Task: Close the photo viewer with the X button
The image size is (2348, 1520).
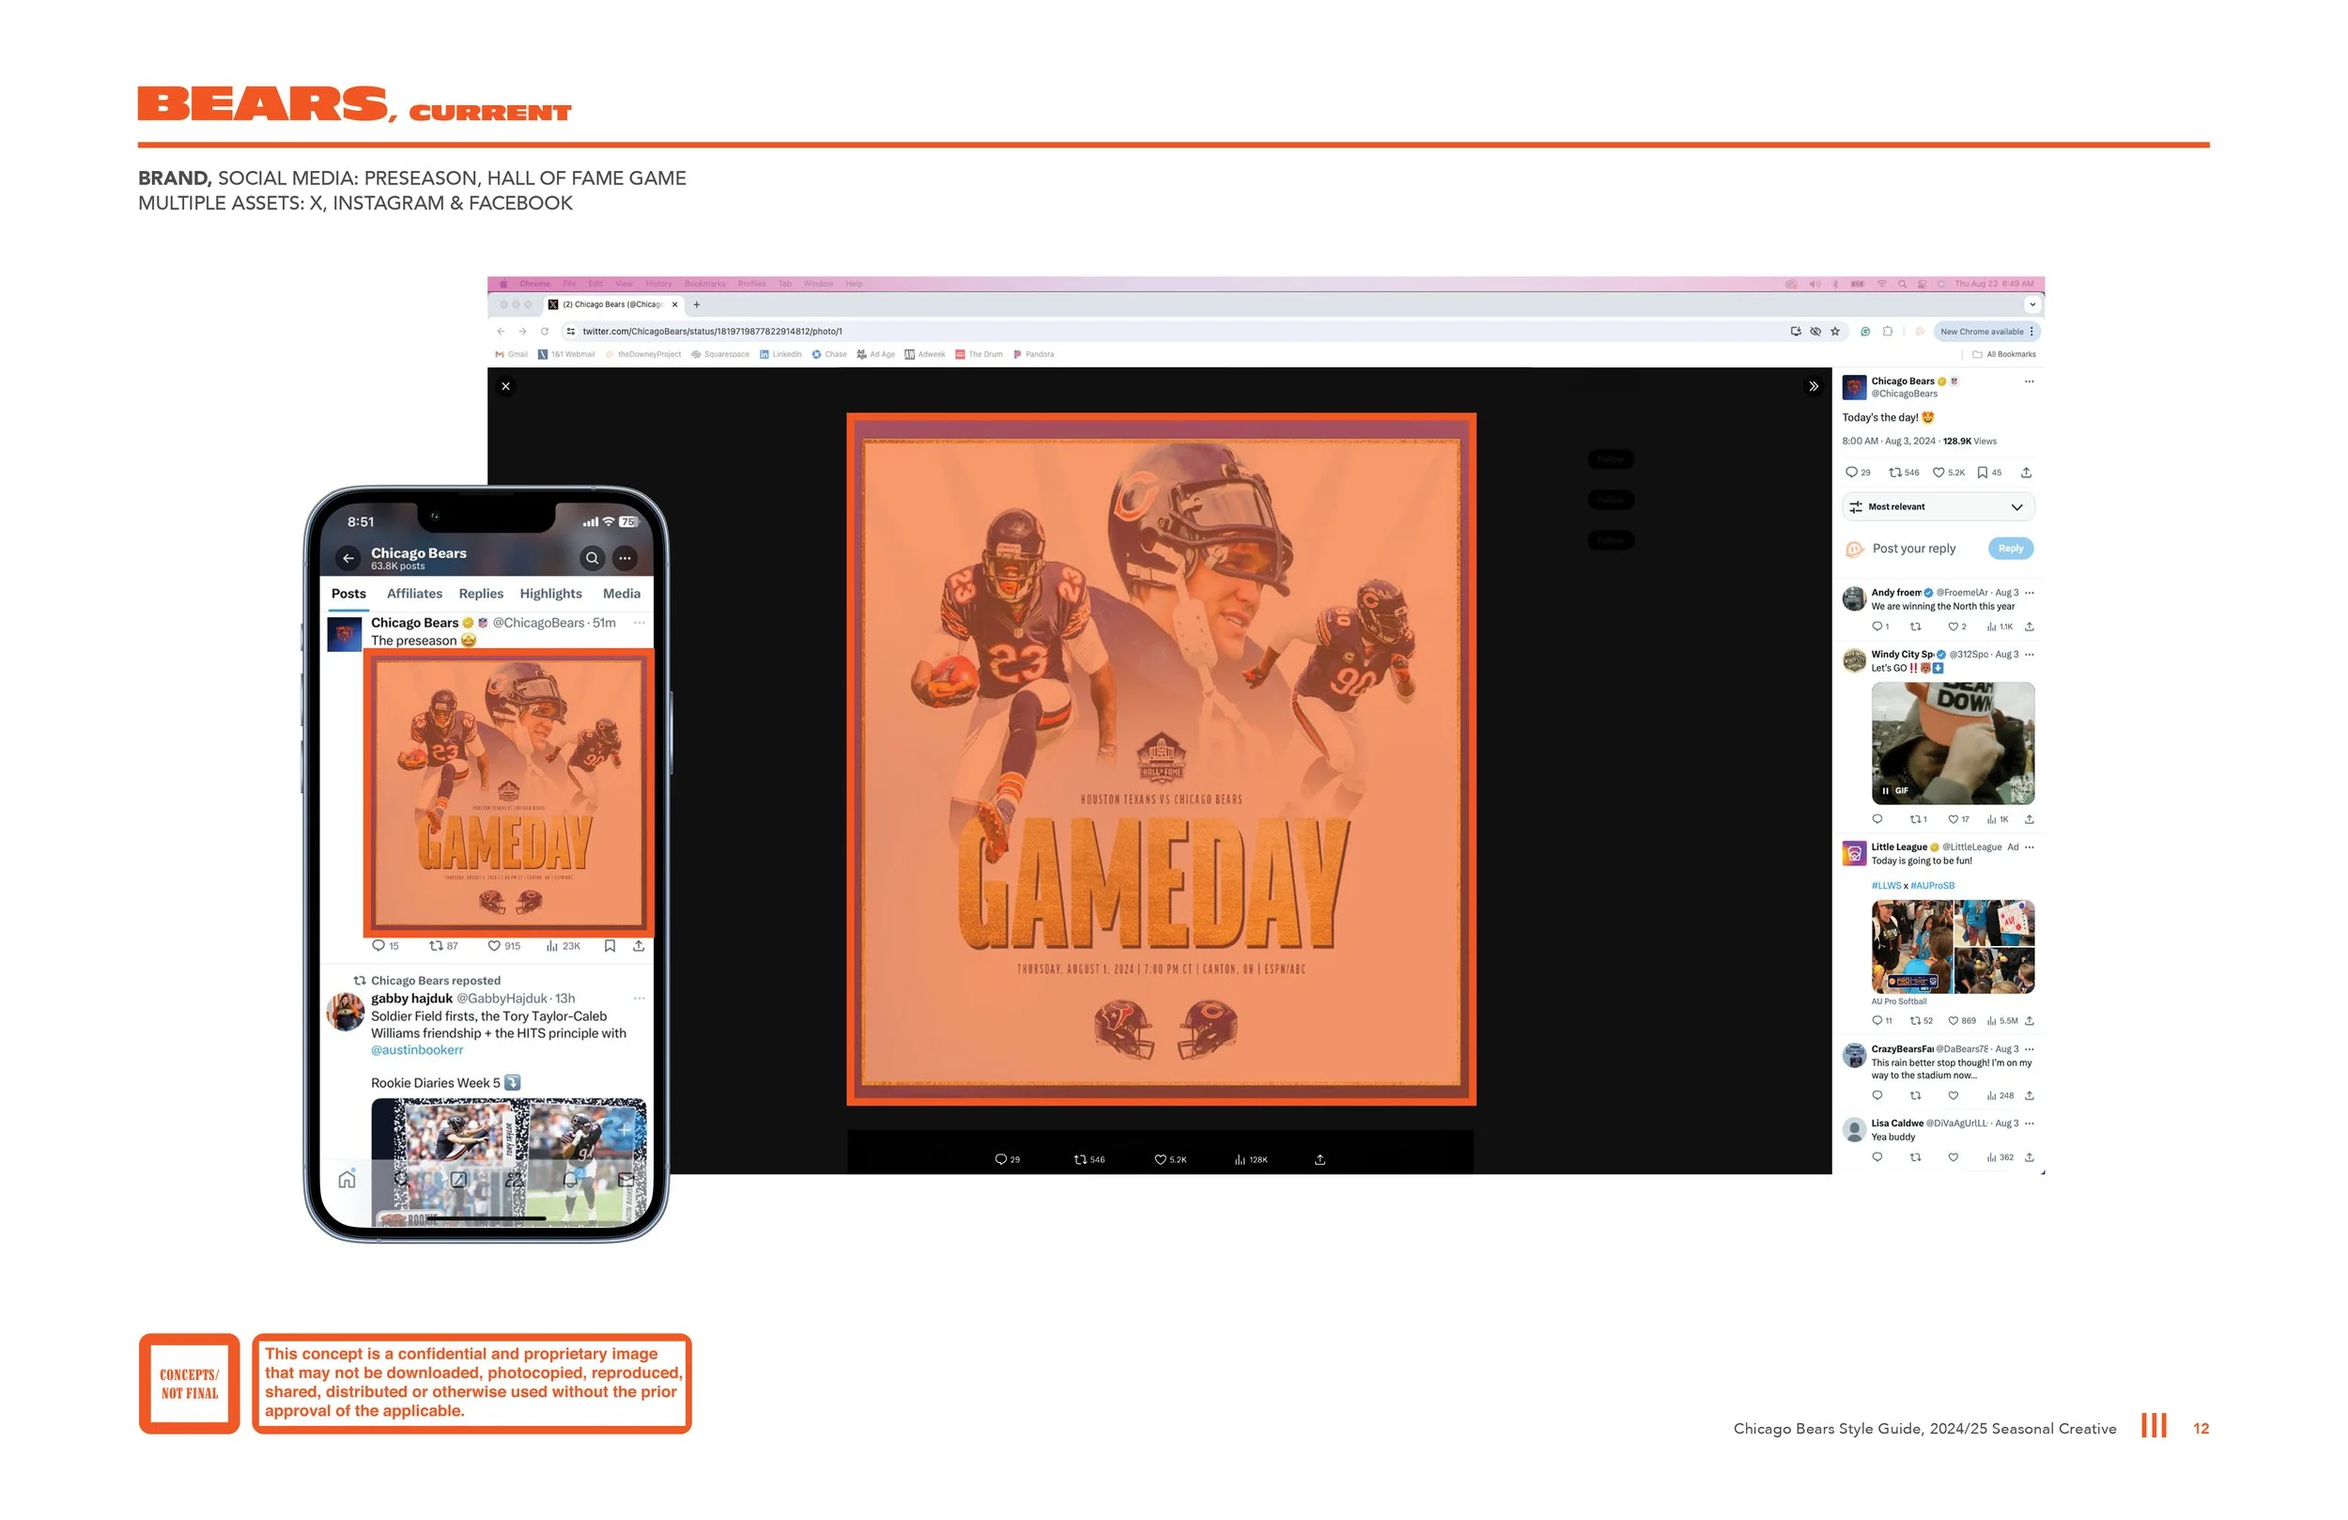Action: (506, 386)
